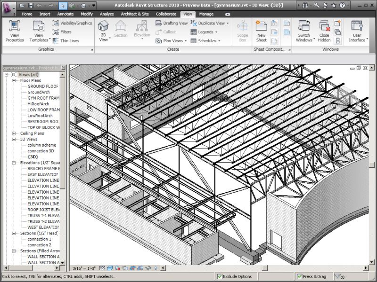
Task: Click the ViewCube in 3D view
Action: point(343,100)
